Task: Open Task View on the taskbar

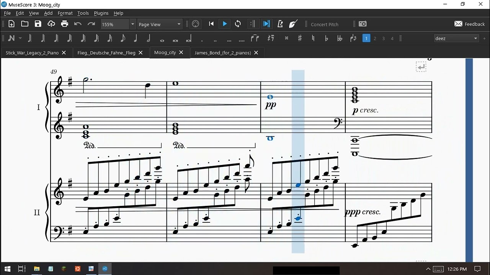Action: (22, 269)
